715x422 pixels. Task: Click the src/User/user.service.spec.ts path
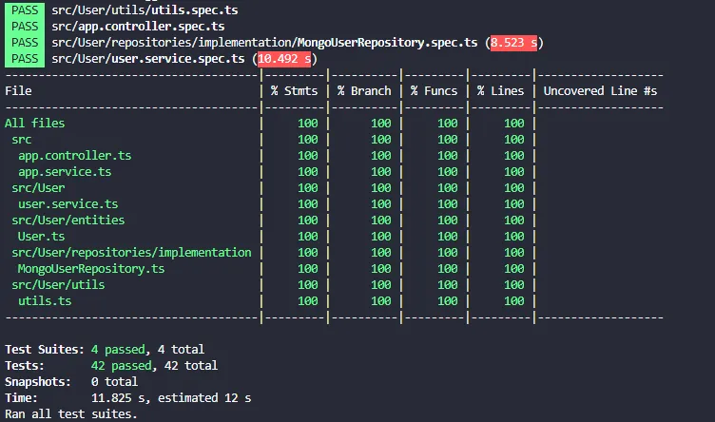(x=148, y=59)
